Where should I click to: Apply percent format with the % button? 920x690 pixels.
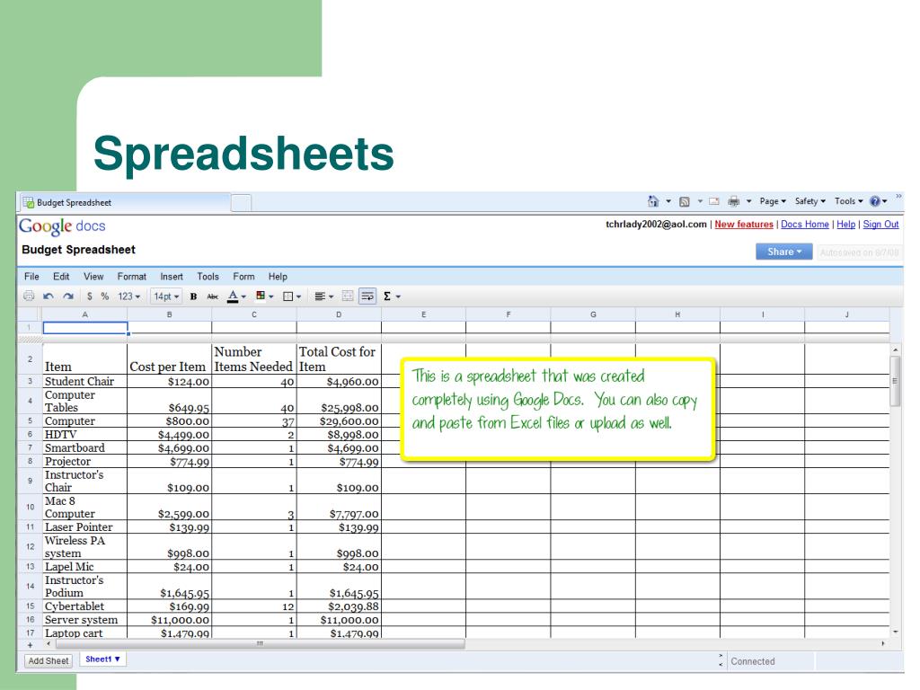click(x=104, y=296)
